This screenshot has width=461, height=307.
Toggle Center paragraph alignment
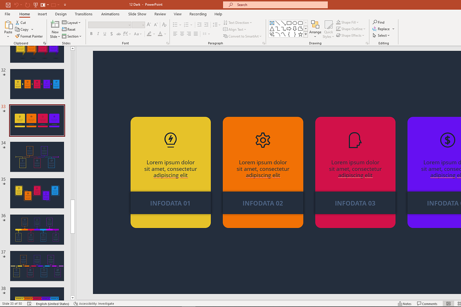(x=182, y=34)
